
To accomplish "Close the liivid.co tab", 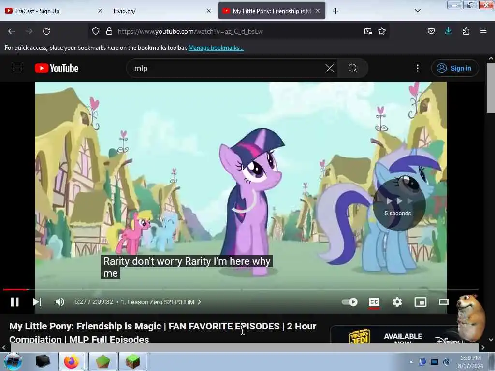I will [209, 11].
